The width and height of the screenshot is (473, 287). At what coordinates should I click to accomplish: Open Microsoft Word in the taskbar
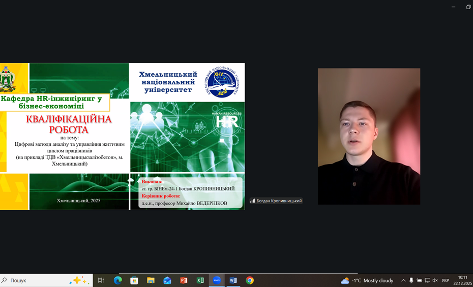pos(233,280)
